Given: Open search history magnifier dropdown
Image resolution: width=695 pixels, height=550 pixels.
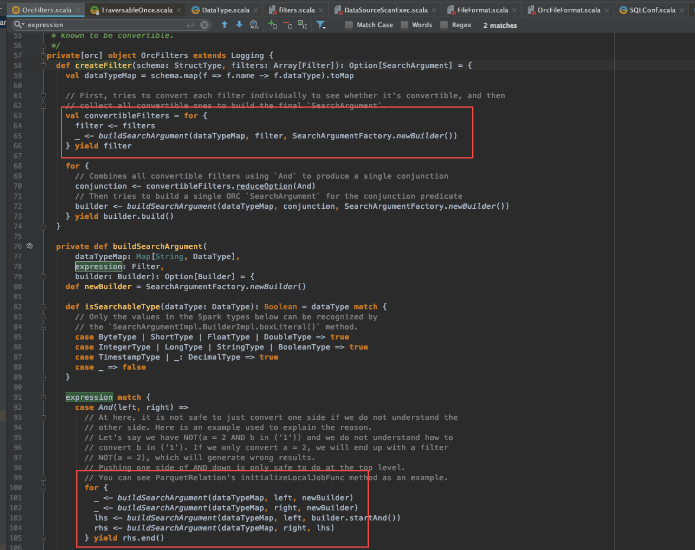Looking at the screenshot, I should pyautogui.click(x=19, y=25).
